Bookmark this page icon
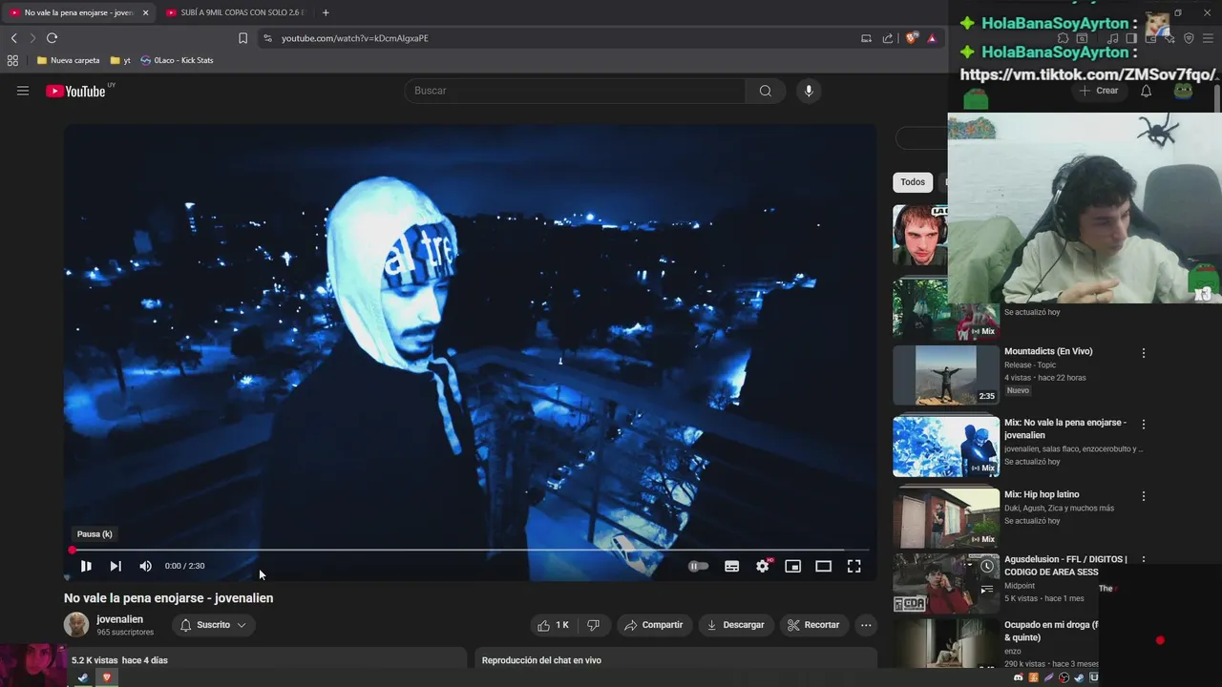The width and height of the screenshot is (1222, 687). [x=242, y=38]
